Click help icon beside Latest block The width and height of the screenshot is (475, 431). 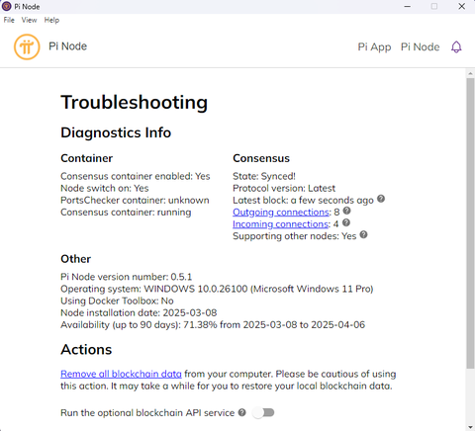click(x=381, y=199)
